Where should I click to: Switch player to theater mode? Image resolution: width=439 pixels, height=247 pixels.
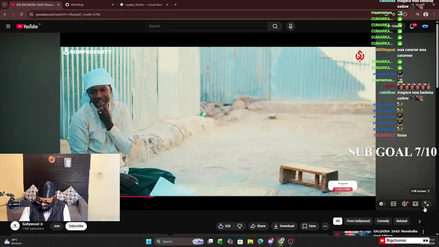click(415, 204)
